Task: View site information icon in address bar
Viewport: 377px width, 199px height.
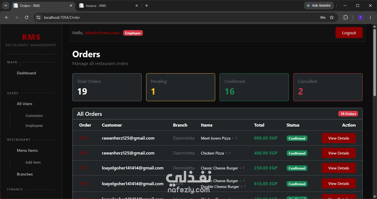Action: (38, 17)
